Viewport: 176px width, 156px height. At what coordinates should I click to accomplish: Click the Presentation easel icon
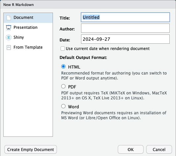click(9, 27)
